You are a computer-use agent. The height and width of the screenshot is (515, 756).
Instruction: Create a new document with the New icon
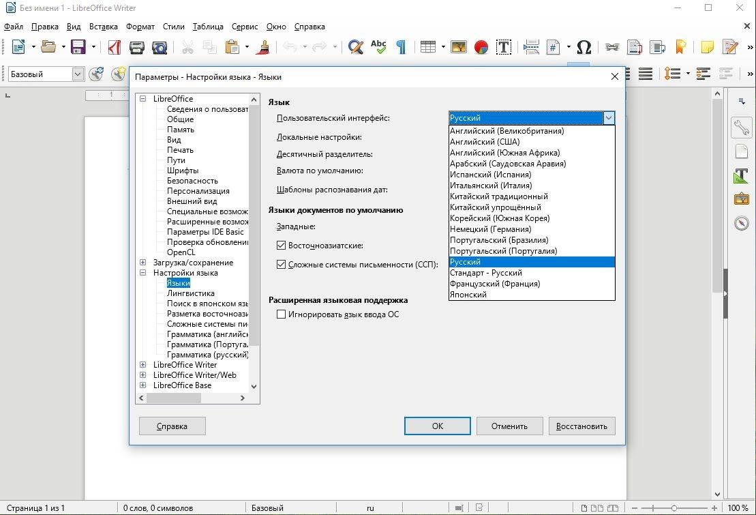click(x=18, y=47)
